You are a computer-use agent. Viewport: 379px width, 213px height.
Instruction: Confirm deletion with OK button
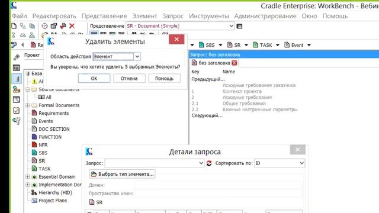(94, 79)
